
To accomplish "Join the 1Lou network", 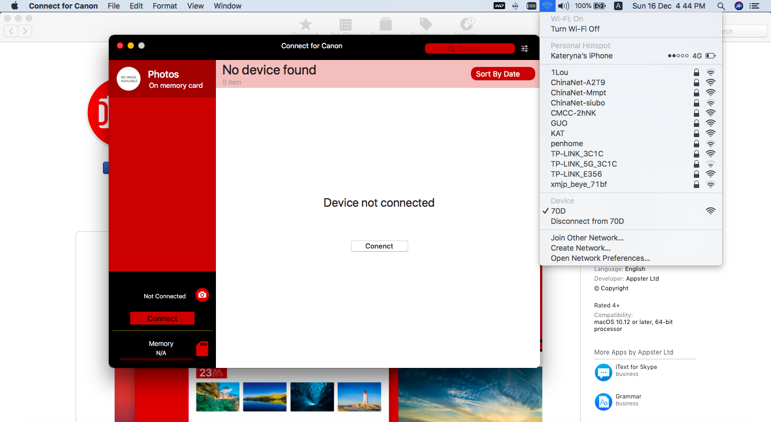I will coord(631,72).
